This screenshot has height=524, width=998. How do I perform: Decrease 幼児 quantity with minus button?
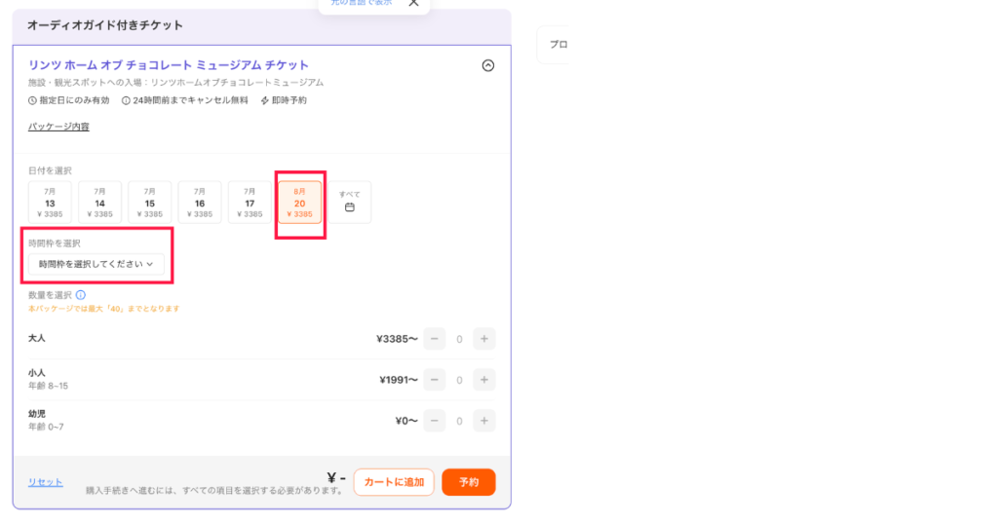point(435,421)
